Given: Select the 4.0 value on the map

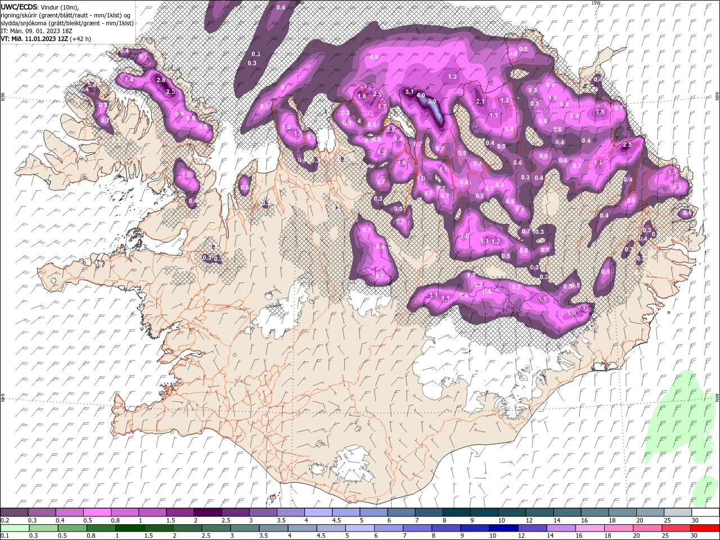Looking at the screenshot, I should [421, 95].
